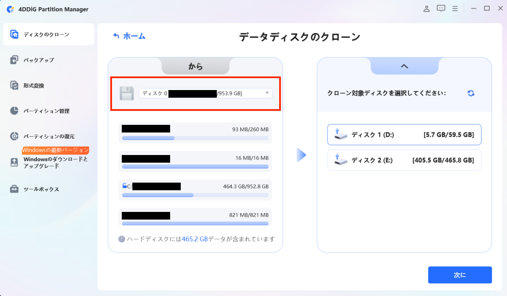Open the hamburger menu icon
This screenshot has width=507, height=296.
(x=455, y=8)
